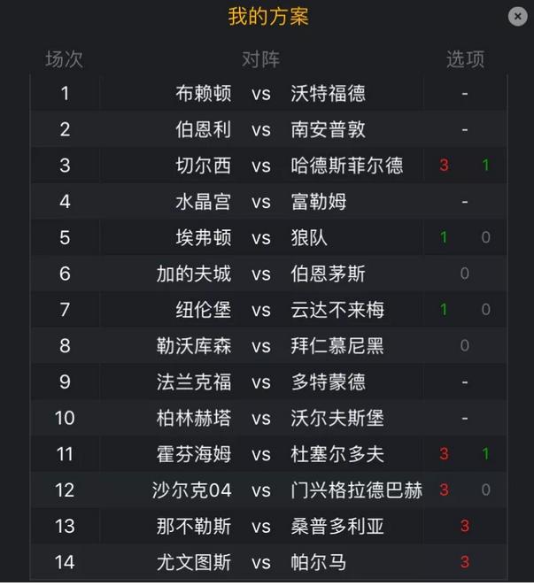Pick option 0 for 加的夫城 vs 伯恩茅斯
Viewport: 534px width, 586px height.
[465, 274]
